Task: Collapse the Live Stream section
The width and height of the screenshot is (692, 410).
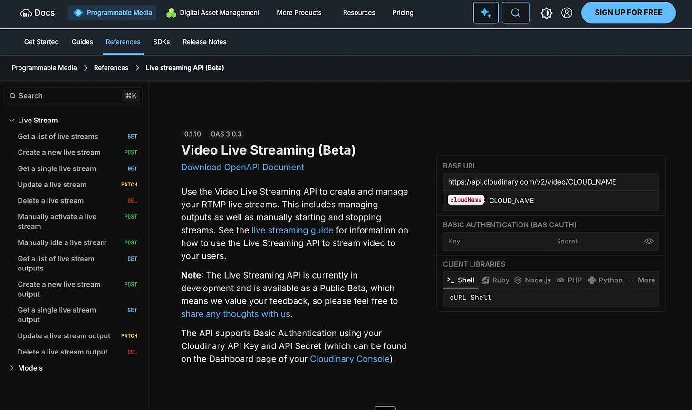Action: [12, 121]
